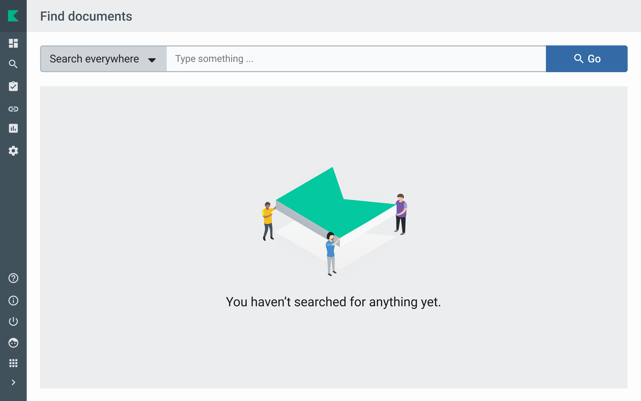641x401 pixels.
Task: Open the info circle icon
Action: (x=13, y=301)
